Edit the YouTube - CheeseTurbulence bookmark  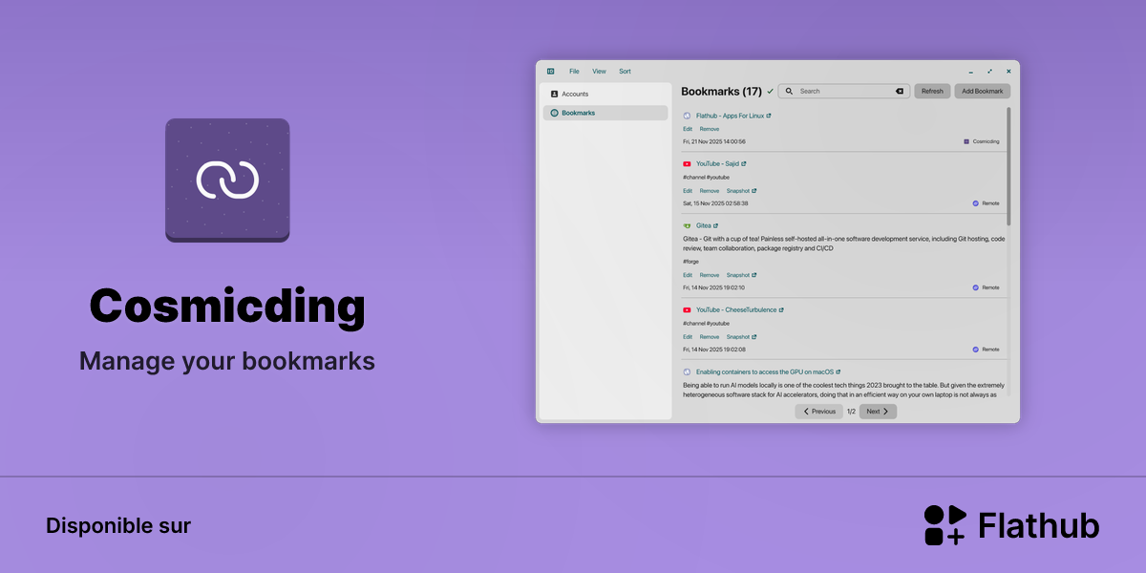coord(688,337)
